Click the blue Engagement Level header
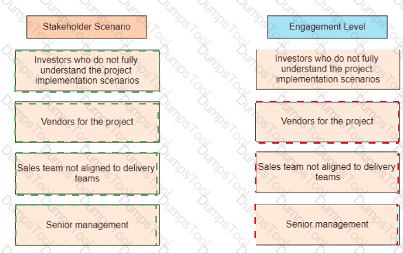The width and height of the screenshot is (403, 253). click(327, 27)
